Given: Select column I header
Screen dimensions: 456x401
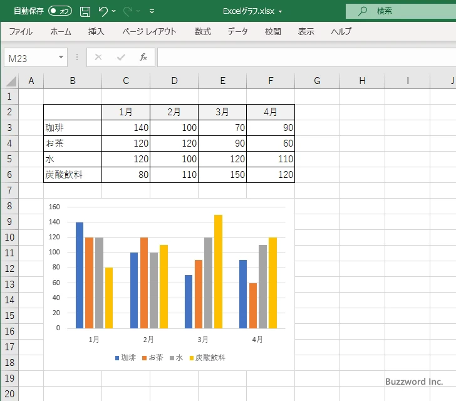Looking at the screenshot, I should tap(407, 81).
